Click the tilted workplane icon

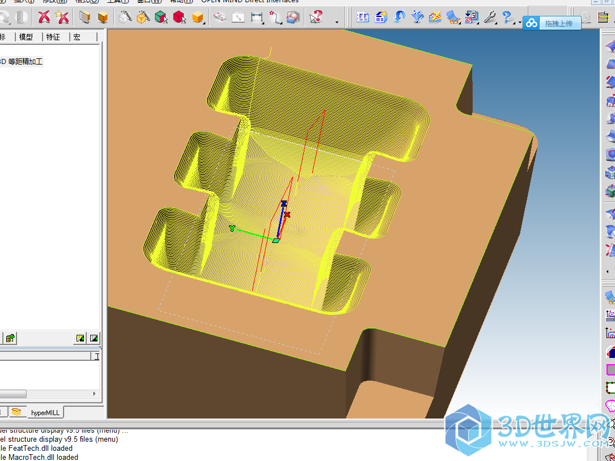[220, 17]
